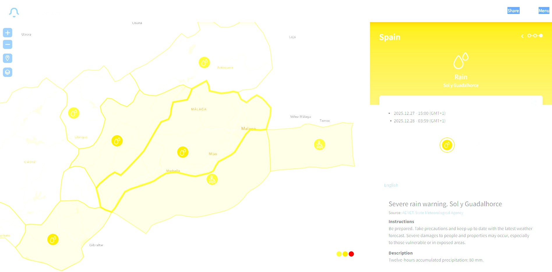This screenshot has height=272, width=552.
Task: Click the red severity legend dot
Action: (x=351, y=254)
